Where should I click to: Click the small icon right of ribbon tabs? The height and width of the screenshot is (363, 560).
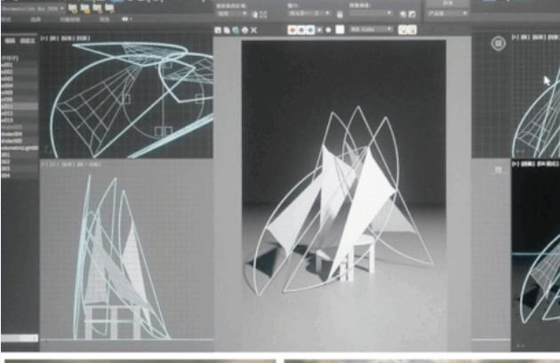click(125, 20)
